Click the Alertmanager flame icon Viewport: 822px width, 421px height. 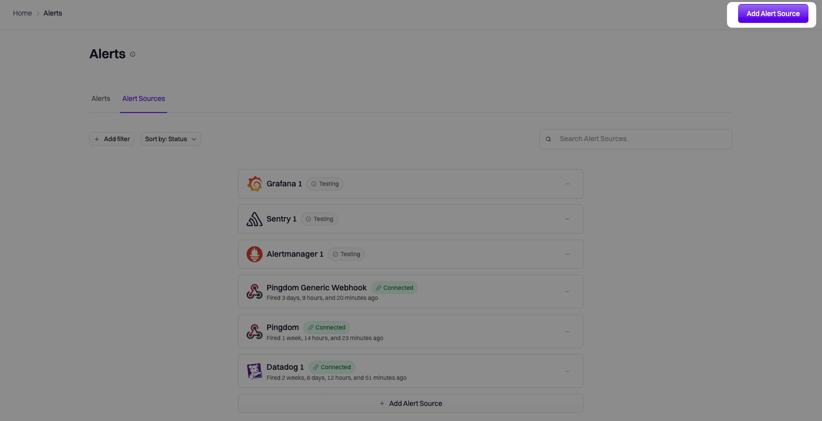[255, 254]
